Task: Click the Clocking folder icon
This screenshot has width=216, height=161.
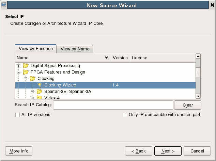Action: pos(33,79)
